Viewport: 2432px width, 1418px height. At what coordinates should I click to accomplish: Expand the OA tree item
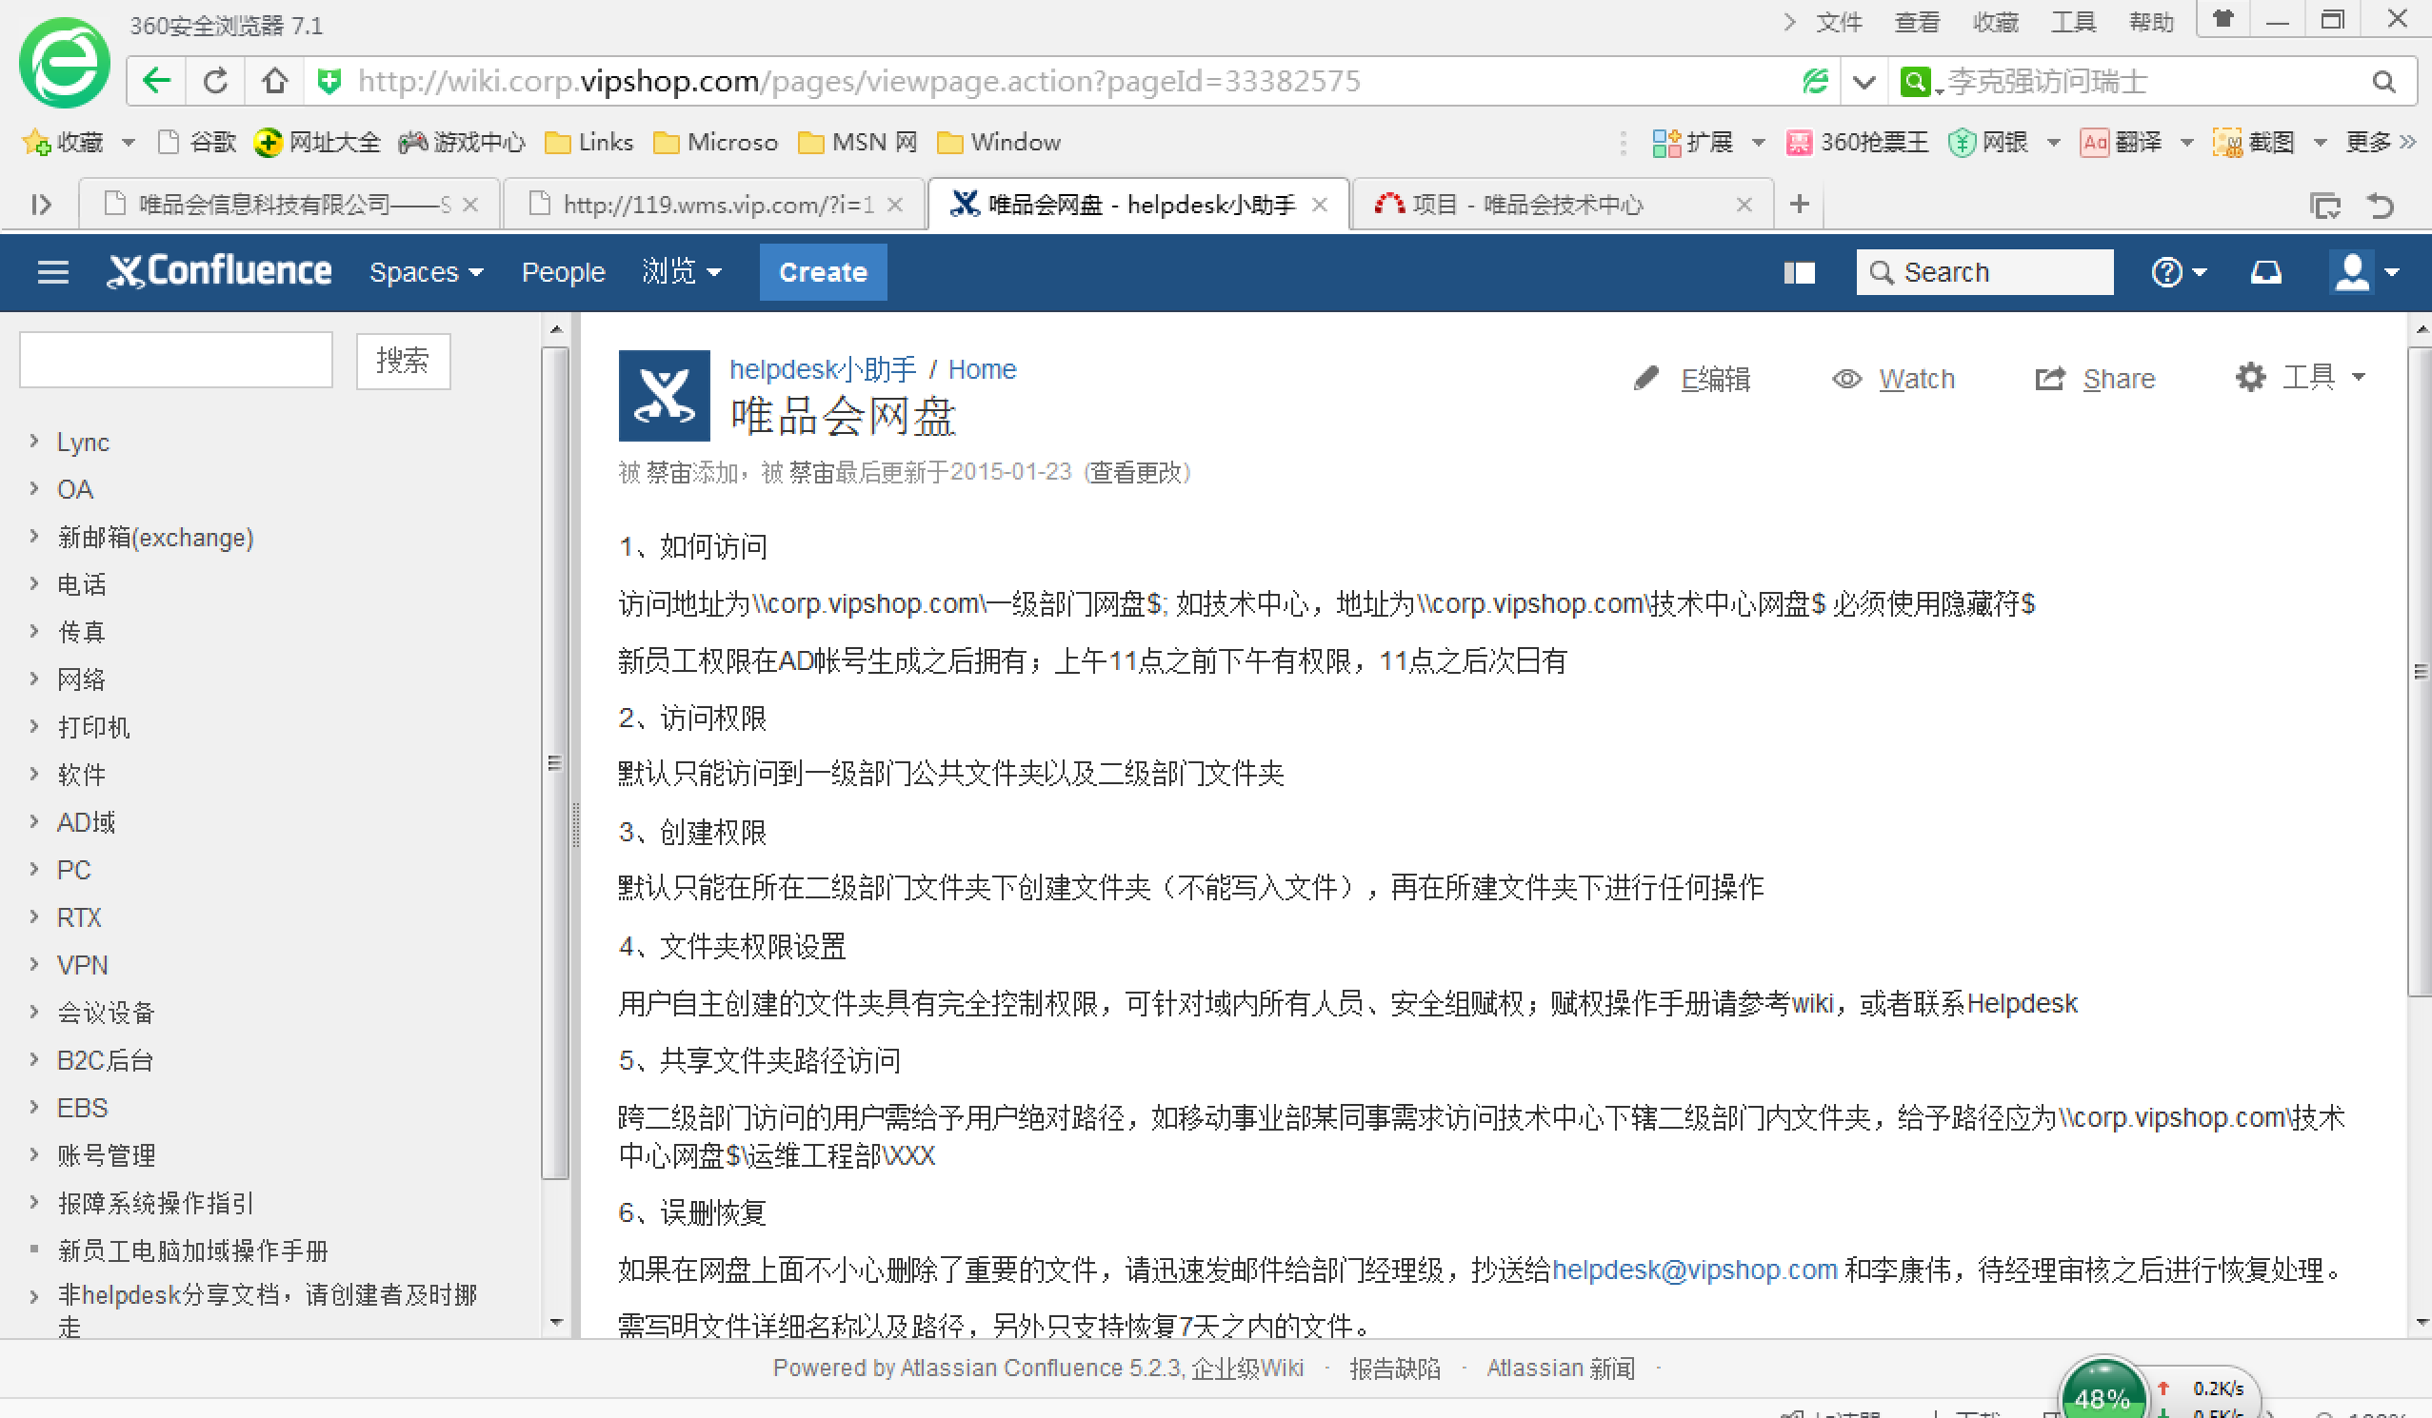[x=33, y=488]
